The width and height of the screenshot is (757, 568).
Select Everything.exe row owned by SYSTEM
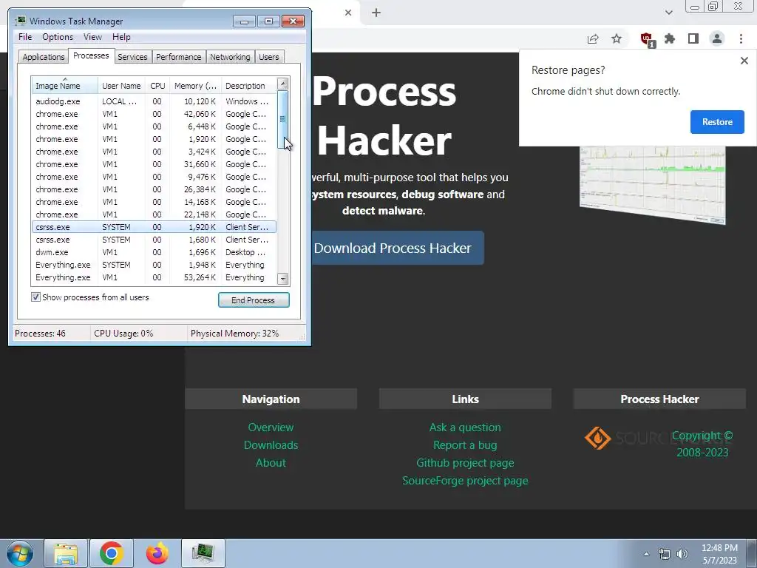tap(154, 265)
